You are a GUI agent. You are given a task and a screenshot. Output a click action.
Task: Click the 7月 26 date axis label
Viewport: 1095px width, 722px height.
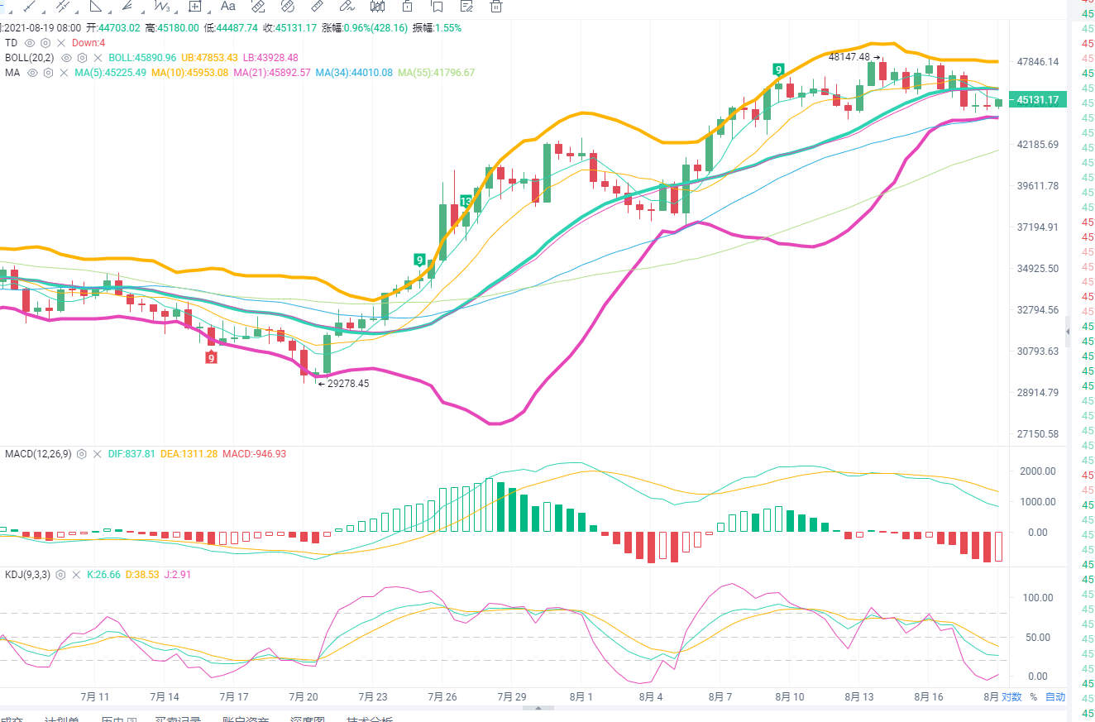[x=444, y=697]
